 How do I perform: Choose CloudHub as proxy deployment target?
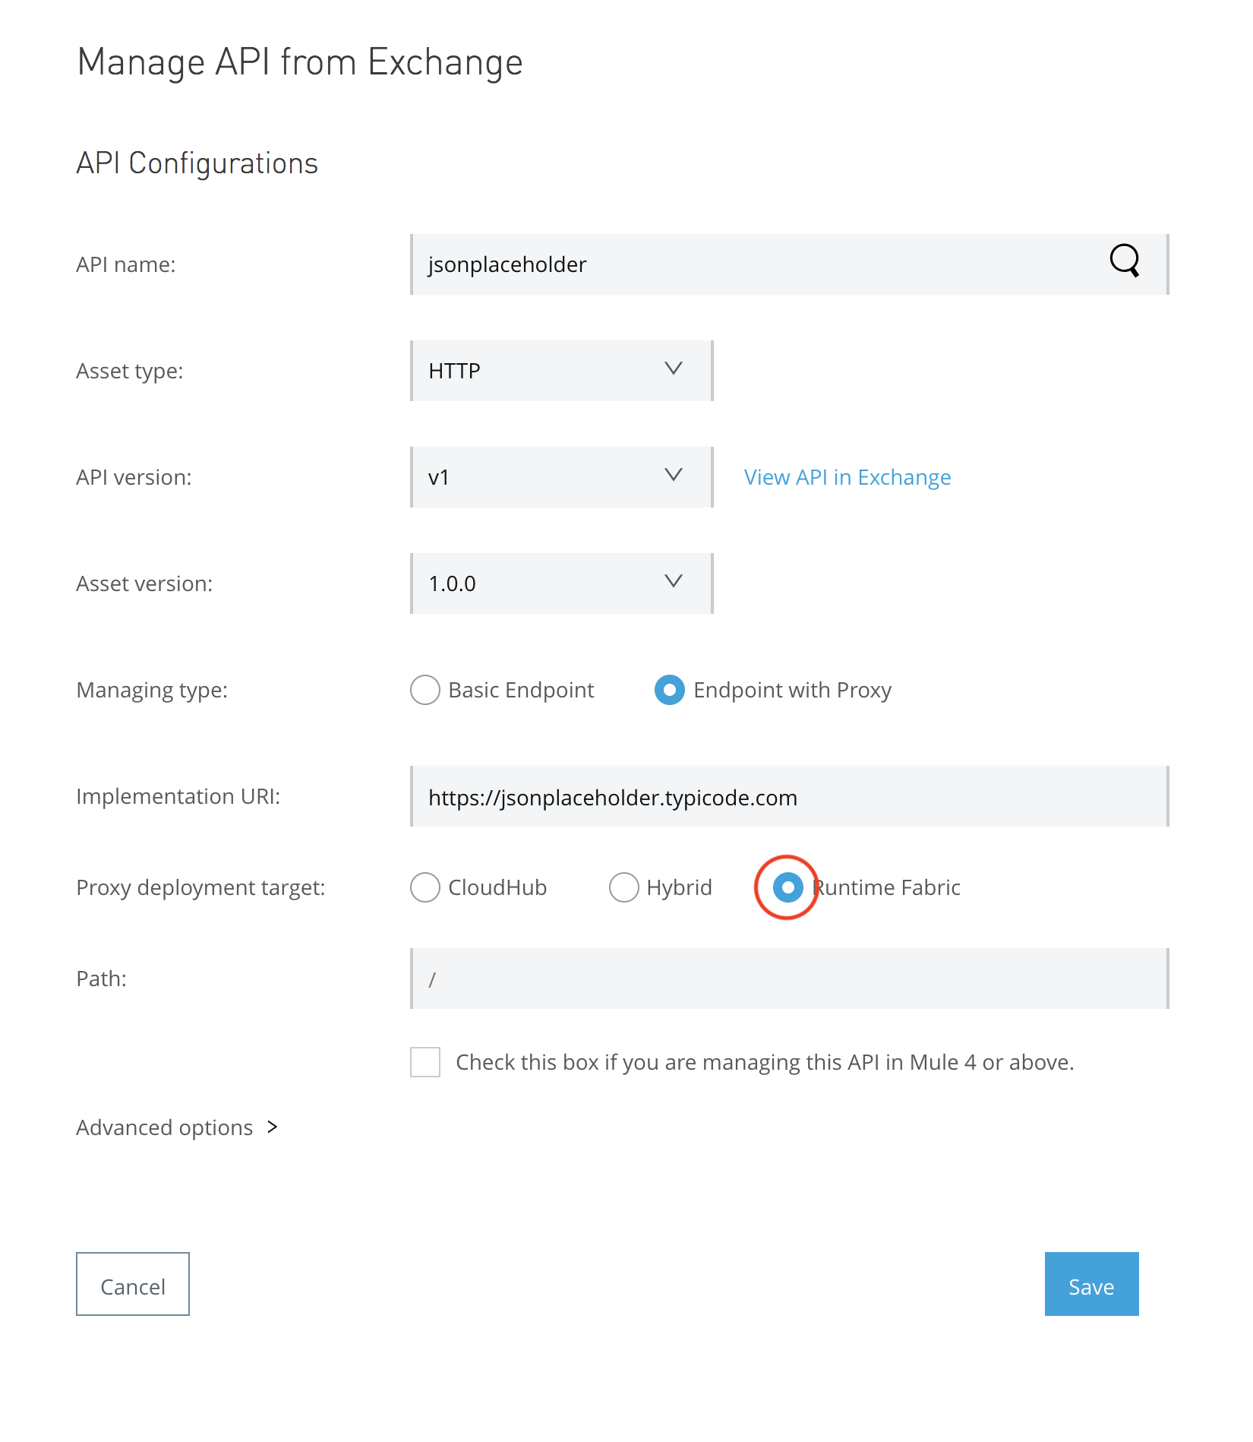pyautogui.click(x=425, y=887)
